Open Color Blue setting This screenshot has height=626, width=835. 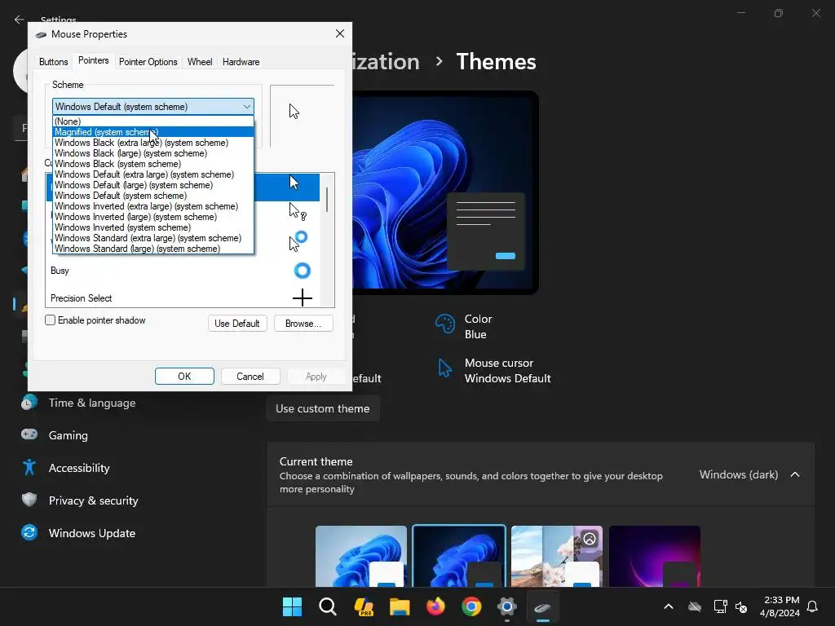coord(463,326)
